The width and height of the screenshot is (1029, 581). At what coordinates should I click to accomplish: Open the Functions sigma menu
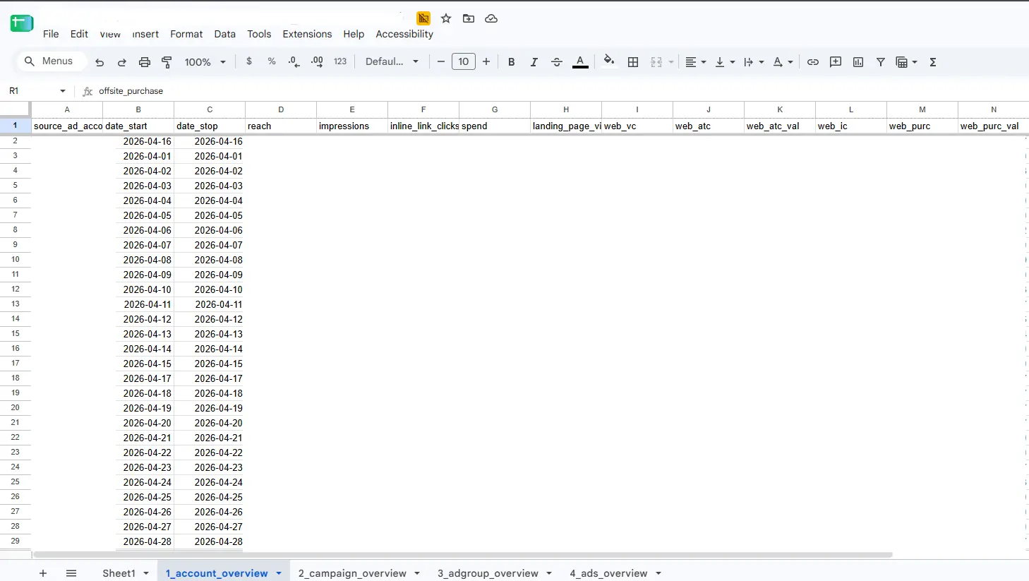pyautogui.click(x=933, y=62)
